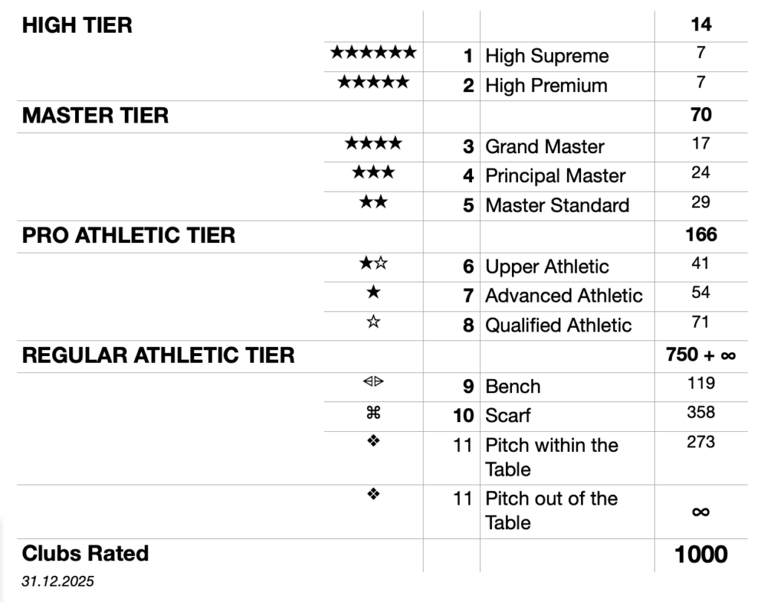Click the double-triangle Bench symbol
The width and height of the screenshot is (761, 602).
coord(373,383)
